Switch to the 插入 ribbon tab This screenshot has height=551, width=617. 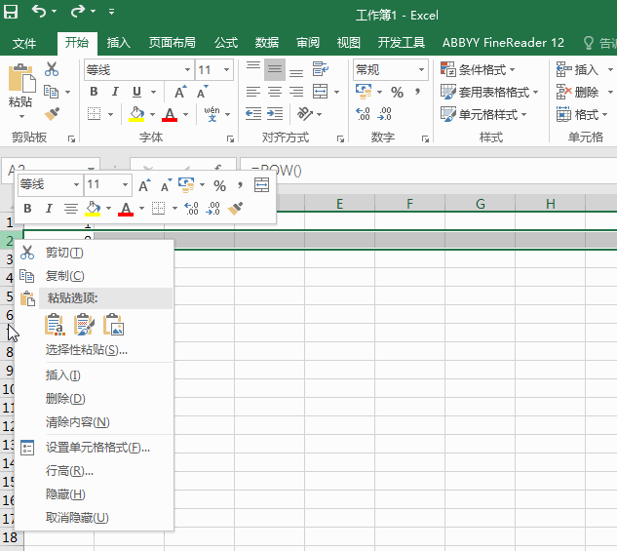pos(119,43)
